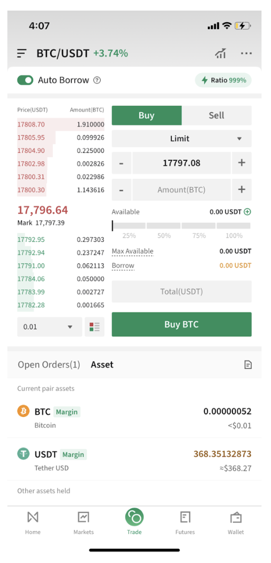Open the hamburger menu beside BTC/USDT
This screenshot has height=563, width=271.
click(22, 53)
